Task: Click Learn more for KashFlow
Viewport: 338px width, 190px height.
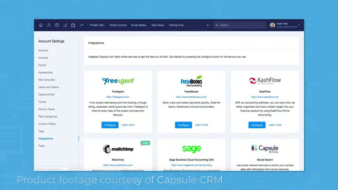Action: tap(275, 125)
